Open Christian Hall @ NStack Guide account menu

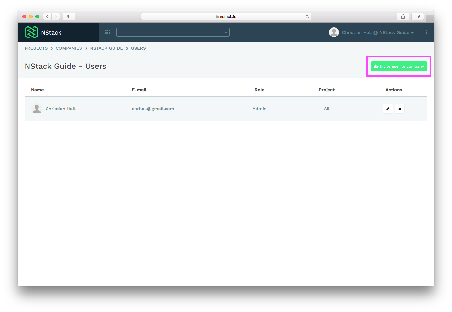[x=378, y=33]
